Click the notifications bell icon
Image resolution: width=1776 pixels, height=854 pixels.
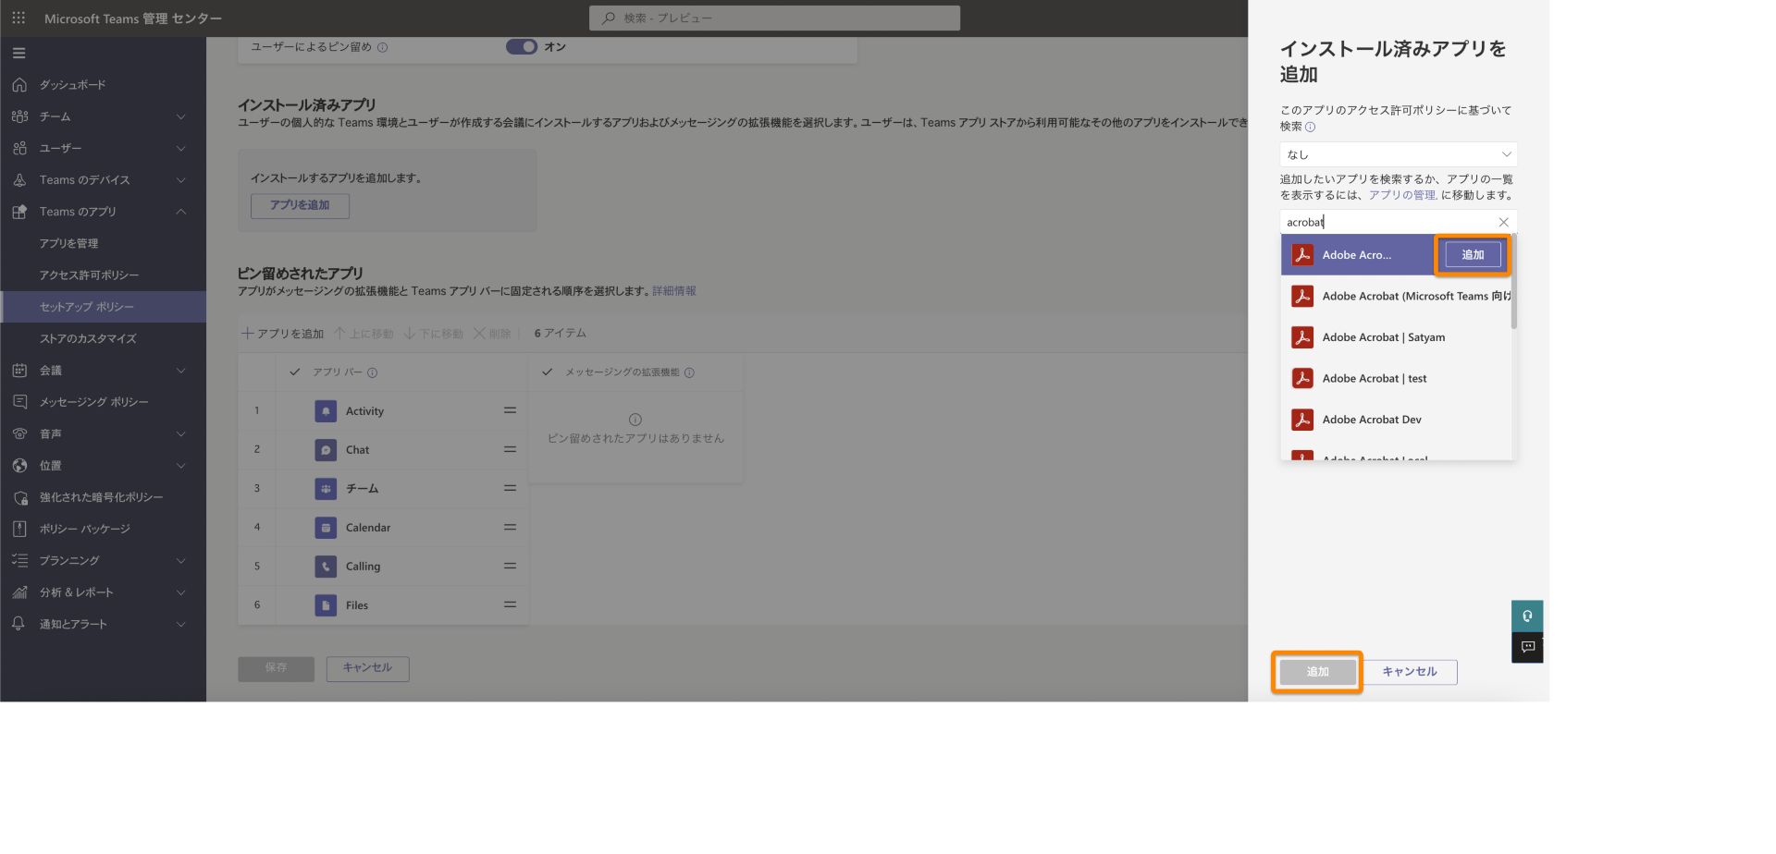(19, 624)
